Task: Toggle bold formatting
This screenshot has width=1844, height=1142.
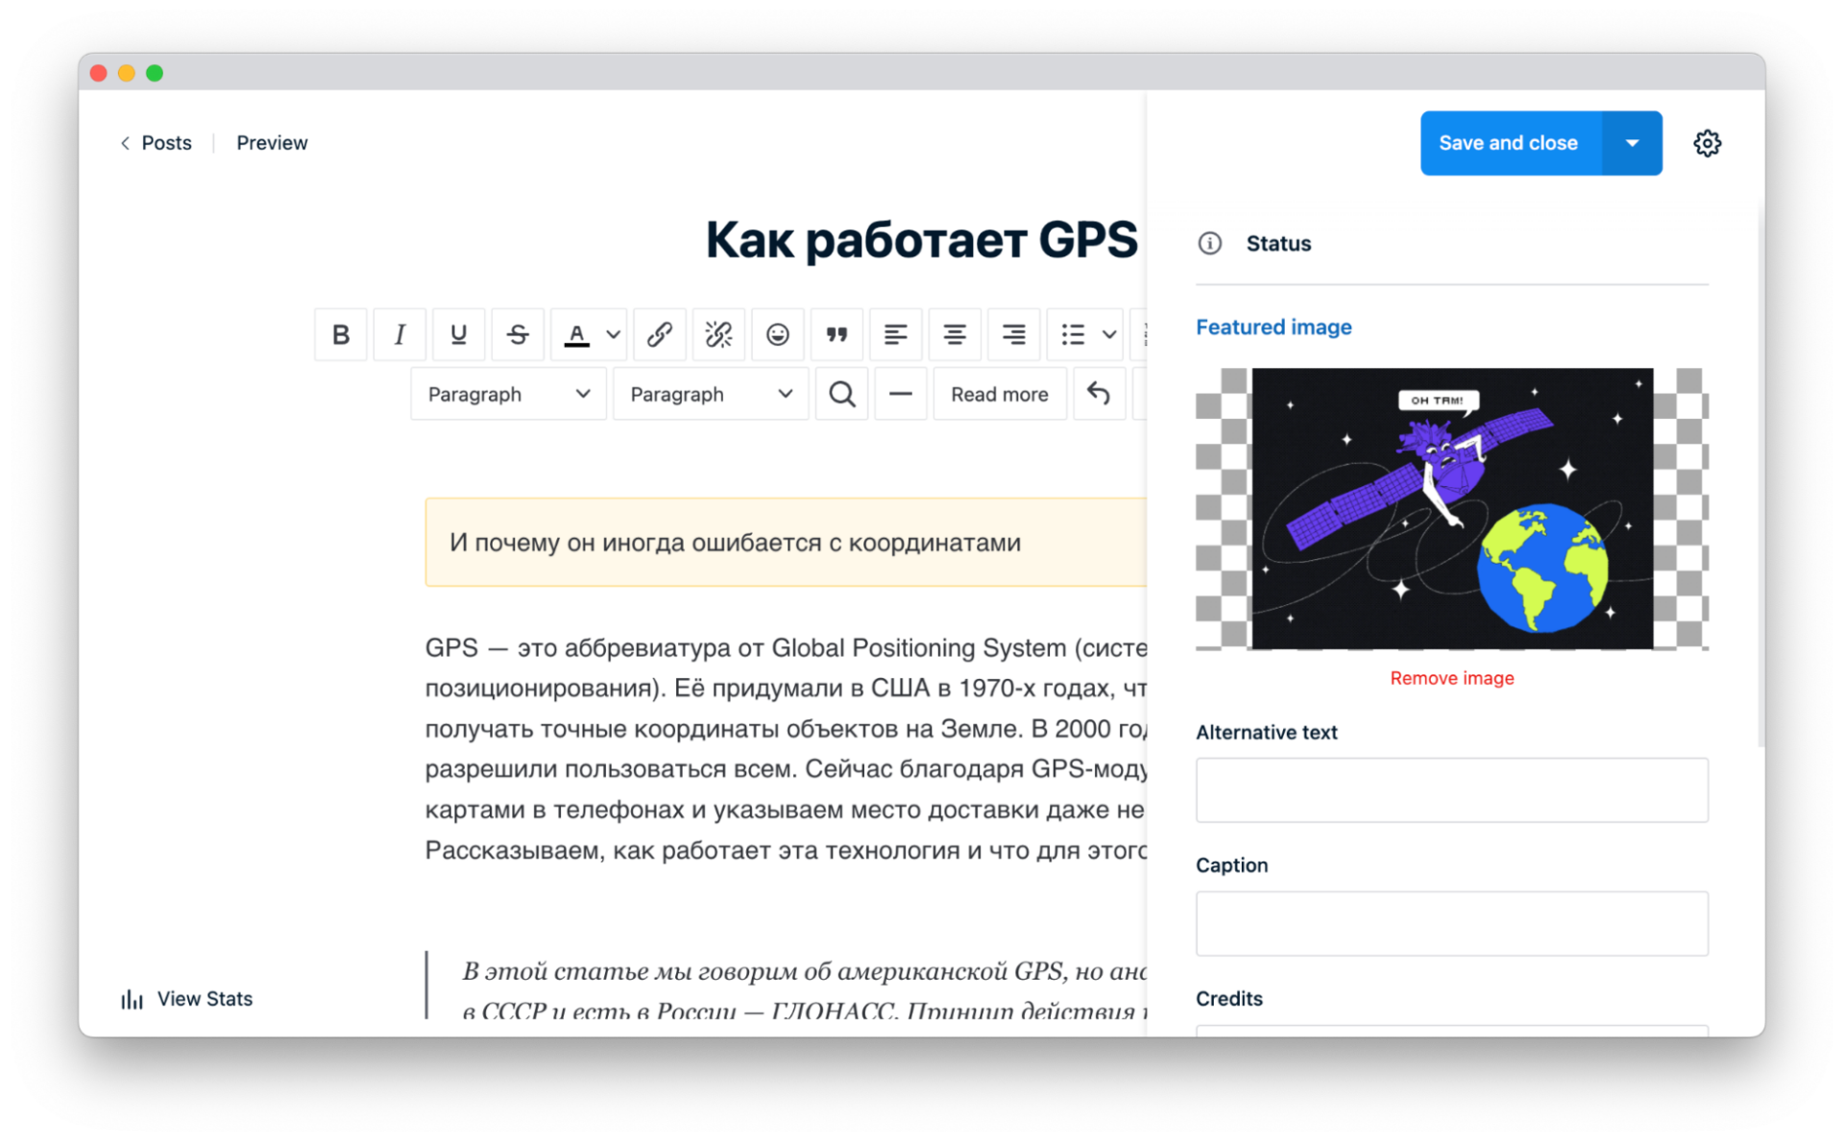Action: tap(340, 334)
